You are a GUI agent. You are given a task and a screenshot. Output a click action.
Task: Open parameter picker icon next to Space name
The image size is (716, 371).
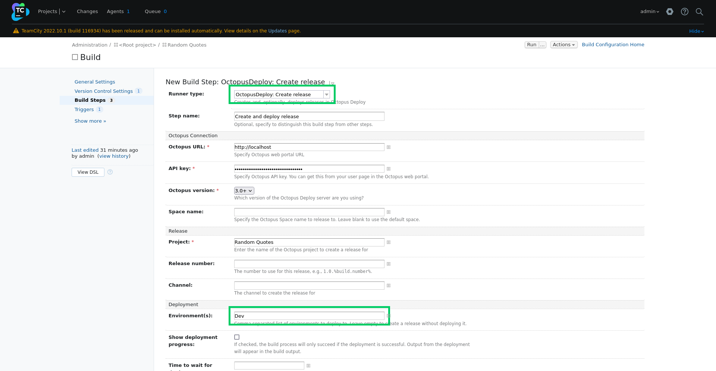(x=389, y=212)
